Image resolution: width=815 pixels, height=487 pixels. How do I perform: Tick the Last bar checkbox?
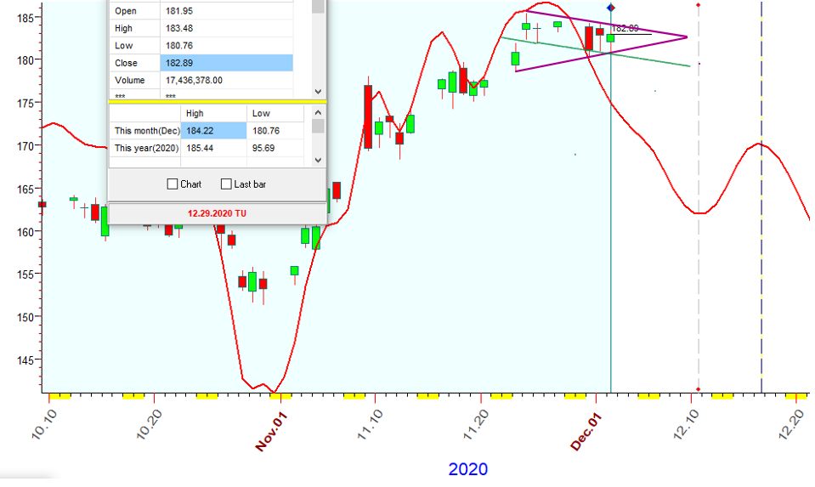click(x=226, y=184)
